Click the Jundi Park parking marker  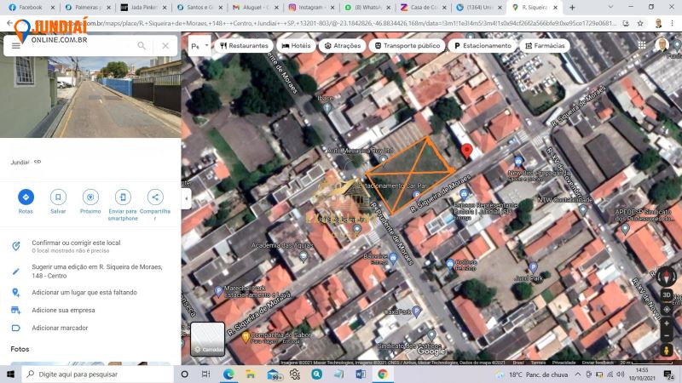pos(532,267)
